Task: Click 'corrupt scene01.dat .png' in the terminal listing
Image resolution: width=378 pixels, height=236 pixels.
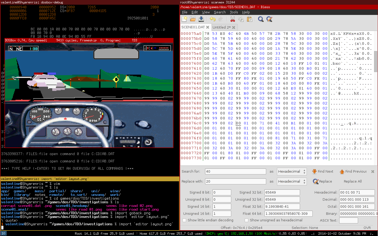Action: [26, 206]
